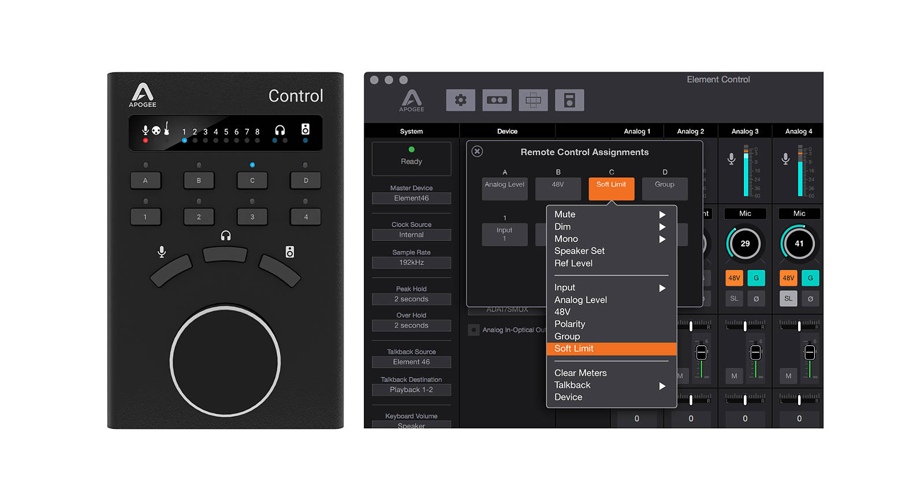This screenshot has height=504, width=924.
Task: Open the Over Hold 2 seconds dropdown
Action: [411, 326]
